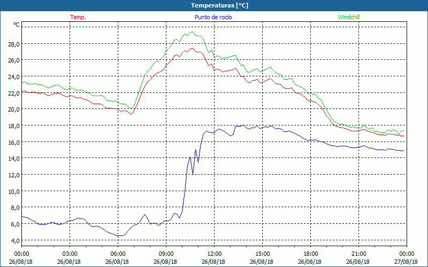The width and height of the screenshot is (428, 267).
Task: Click the 15:00 time axis label
Action: (262, 254)
